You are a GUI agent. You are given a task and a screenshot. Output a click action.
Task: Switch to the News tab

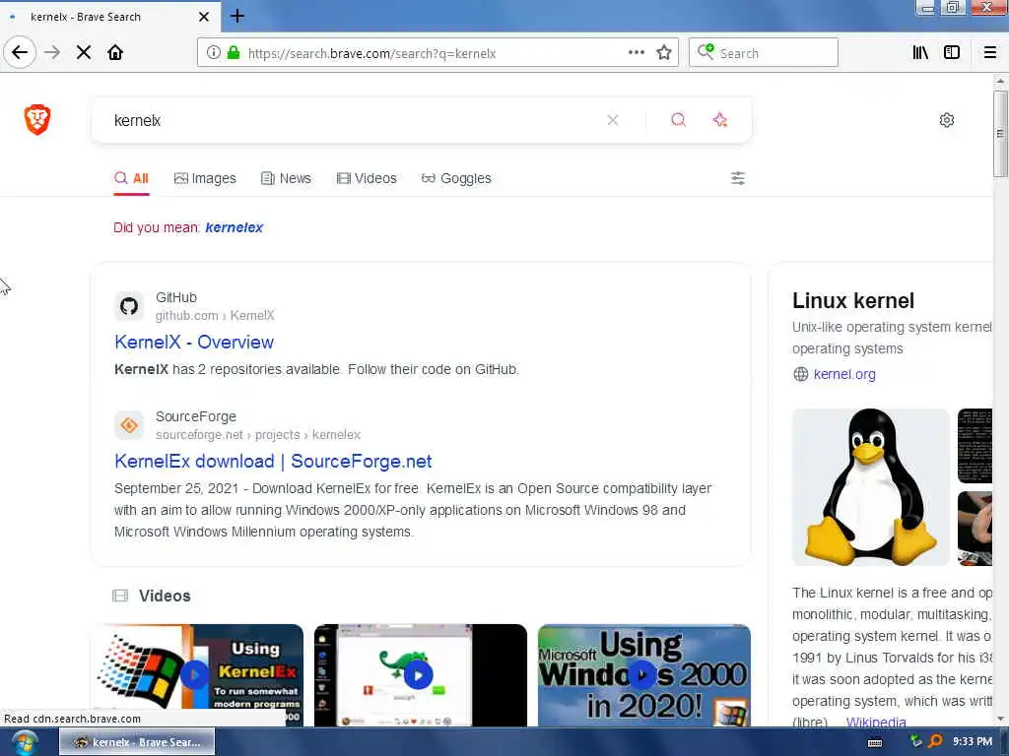287,179
